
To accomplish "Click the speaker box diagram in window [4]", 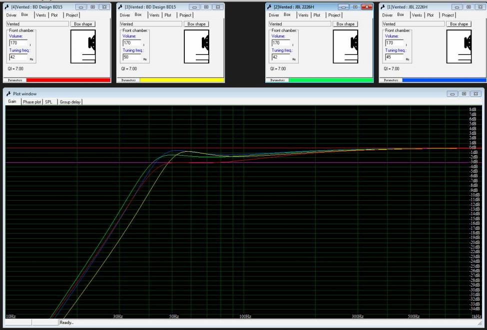I will (x=83, y=47).
